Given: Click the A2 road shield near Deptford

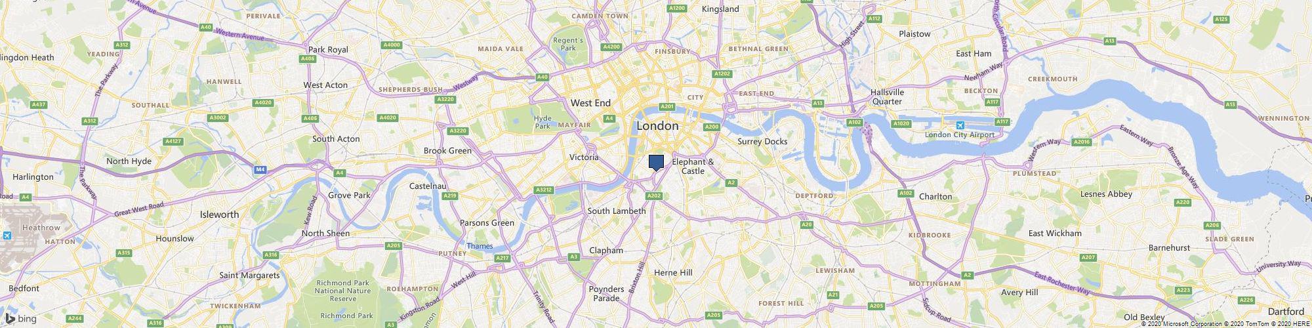Looking at the screenshot, I should pyautogui.click(x=731, y=182).
